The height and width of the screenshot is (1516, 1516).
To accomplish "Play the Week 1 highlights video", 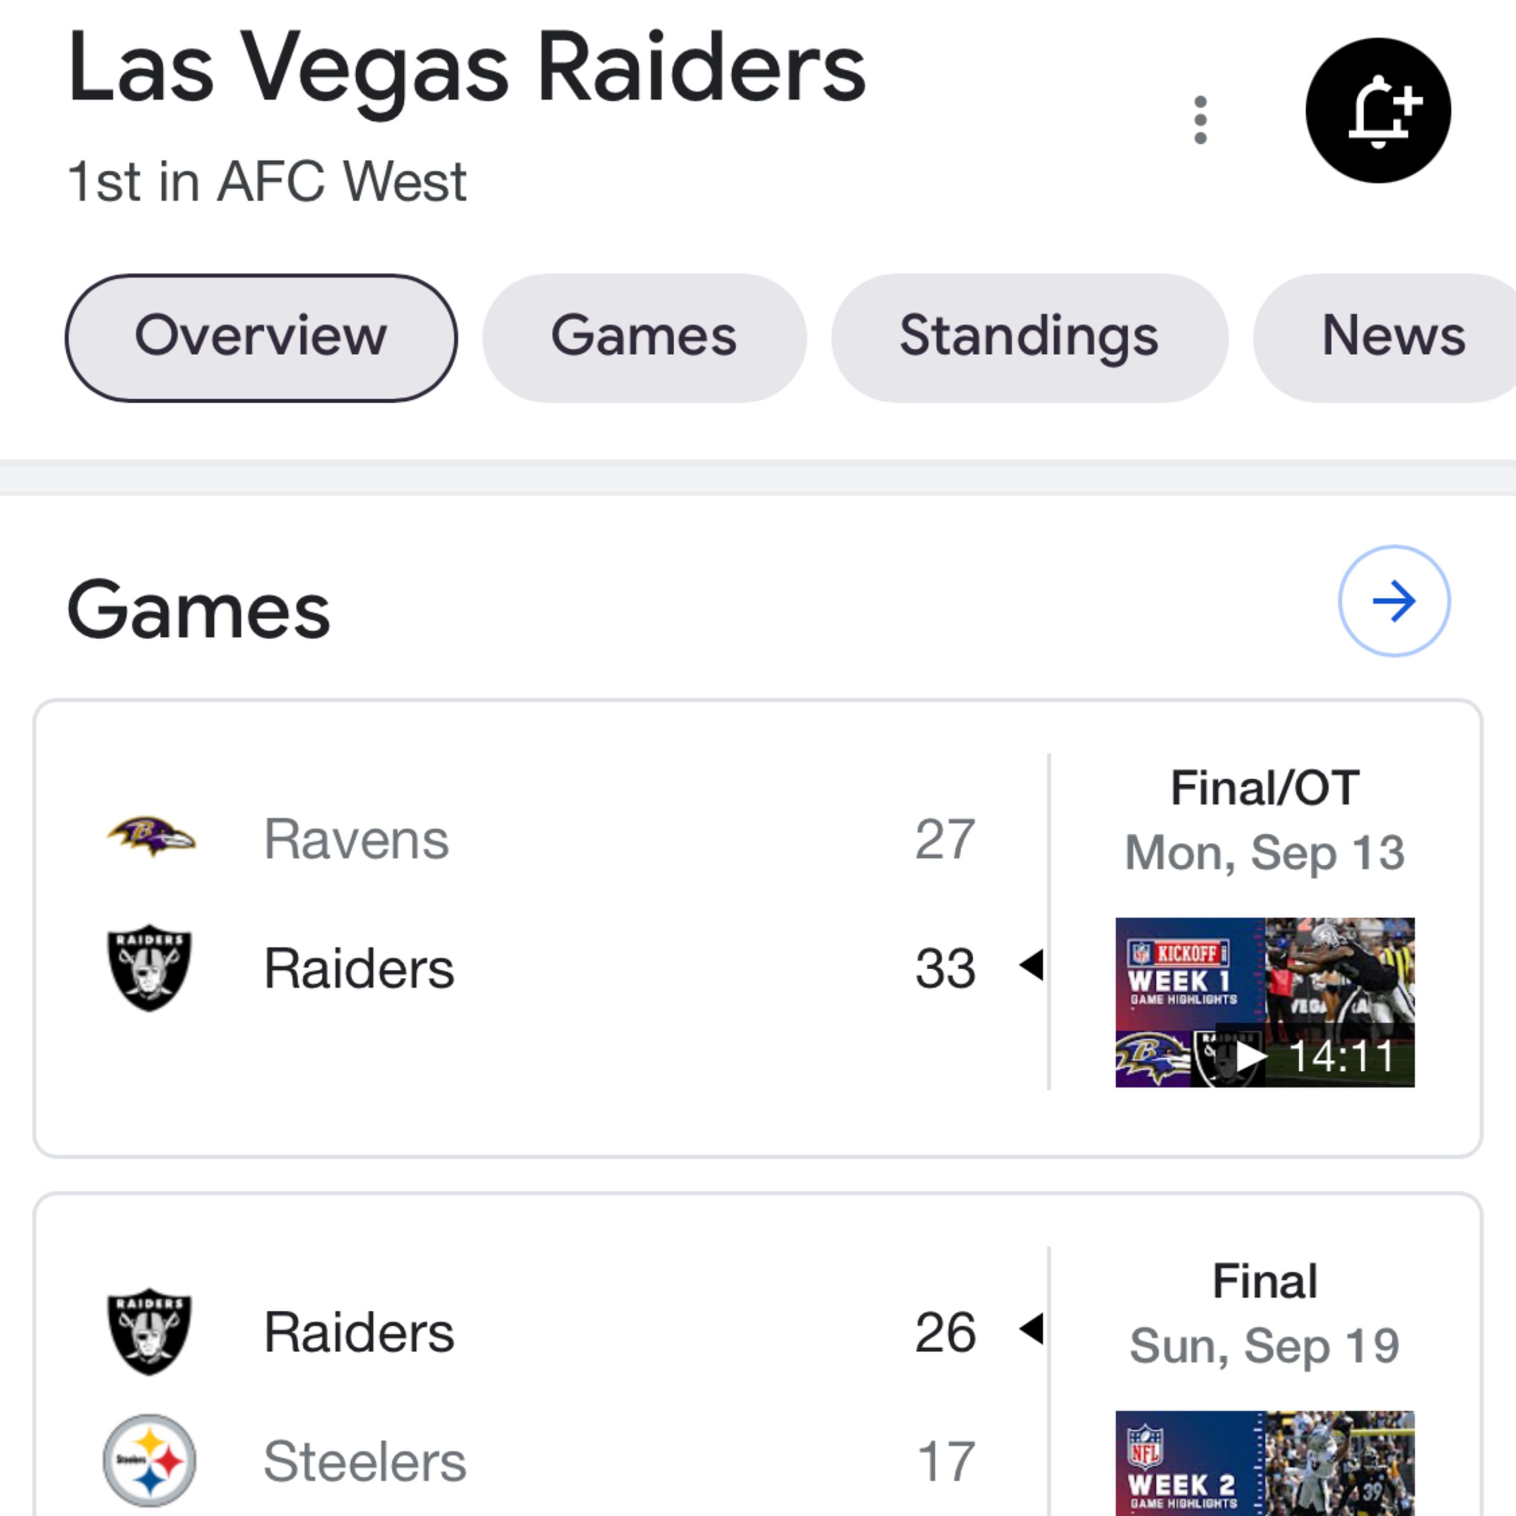I will point(1265,1002).
